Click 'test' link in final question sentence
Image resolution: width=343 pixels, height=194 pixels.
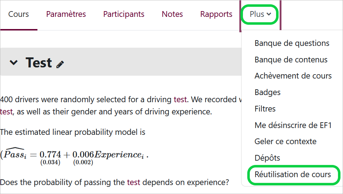[x=134, y=182]
